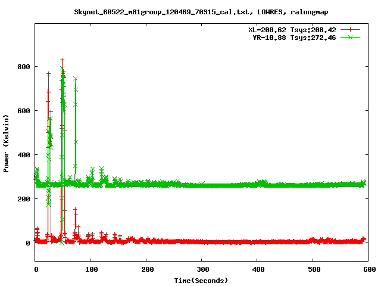
Task: Click the Time(Seconds) x-axis label
Action: click(x=201, y=281)
